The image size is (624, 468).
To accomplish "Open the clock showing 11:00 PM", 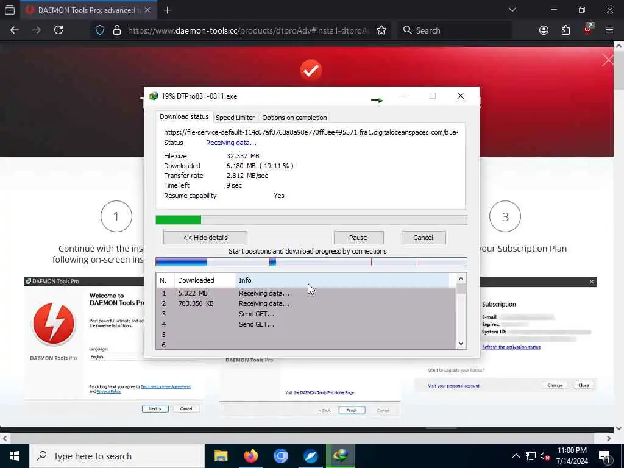I will 572,456.
